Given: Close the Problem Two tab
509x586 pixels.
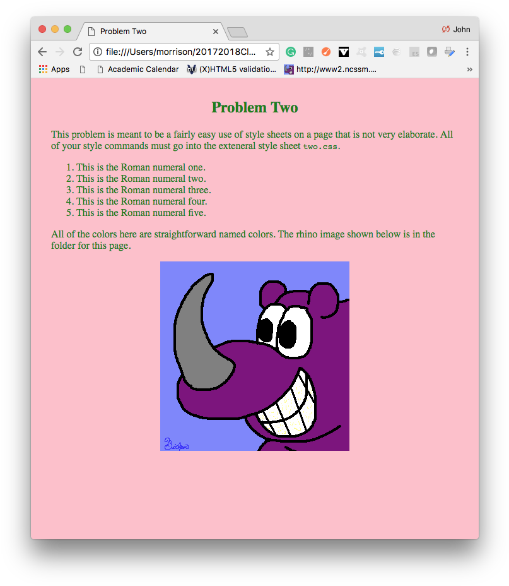Looking at the screenshot, I should coord(216,32).
